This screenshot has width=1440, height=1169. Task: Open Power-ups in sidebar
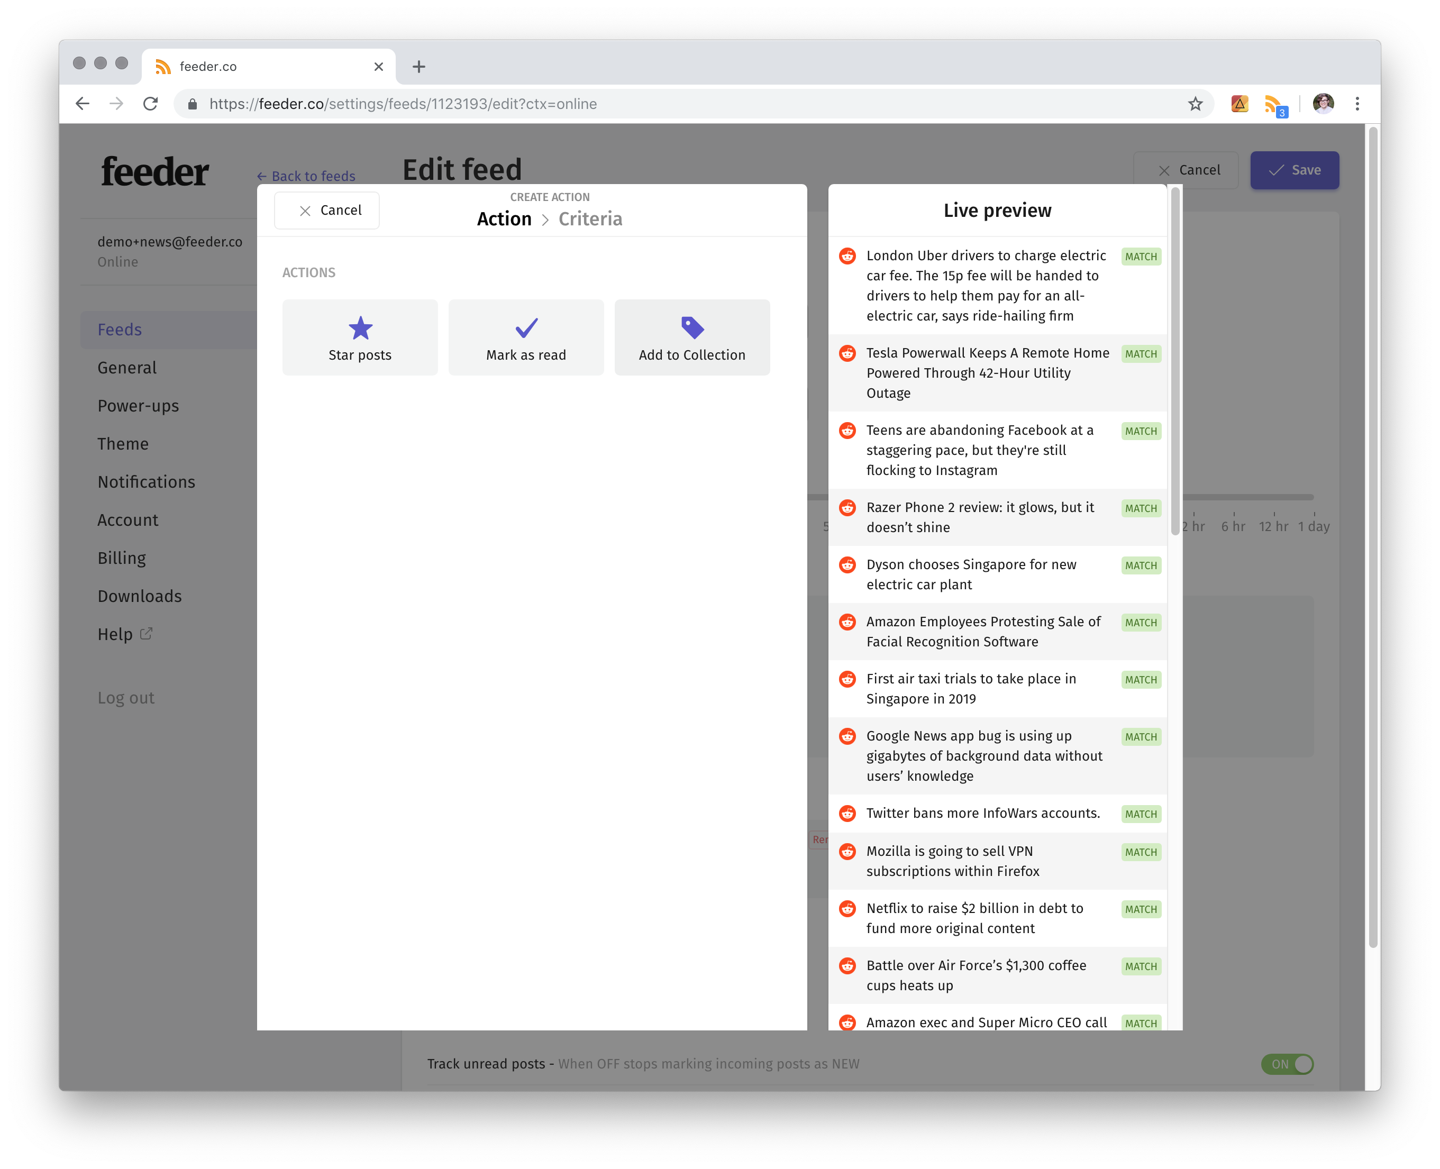click(x=138, y=406)
